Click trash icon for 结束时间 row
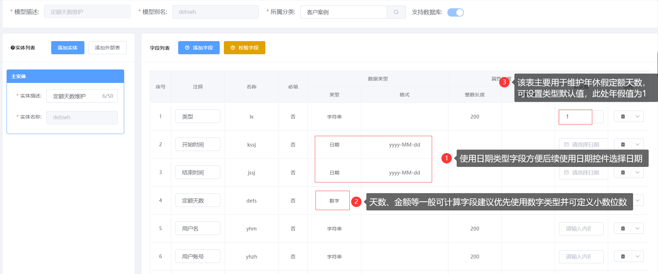Viewport: 658px width, 274px height. point(623,172)
